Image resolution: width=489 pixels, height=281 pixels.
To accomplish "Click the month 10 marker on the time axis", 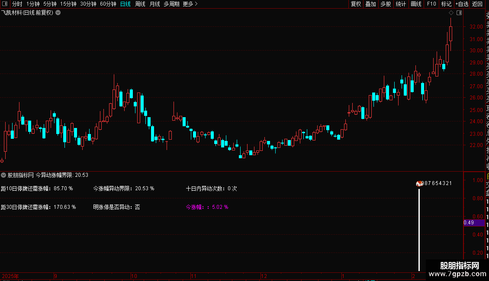I will tap(134, 276).
